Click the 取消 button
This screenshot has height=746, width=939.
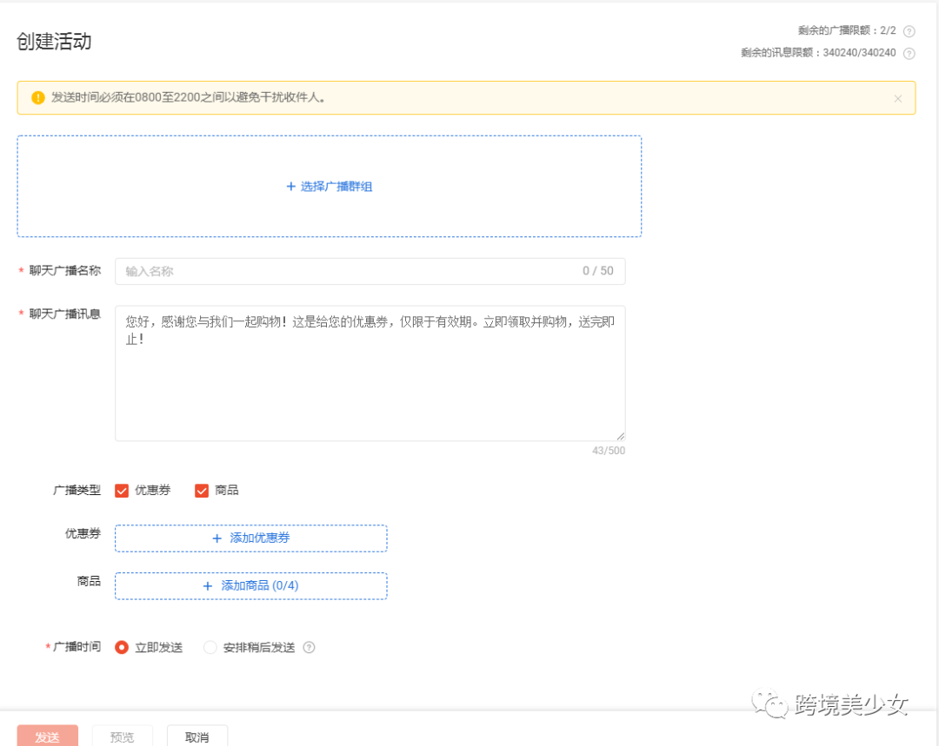tap(196, 736)
